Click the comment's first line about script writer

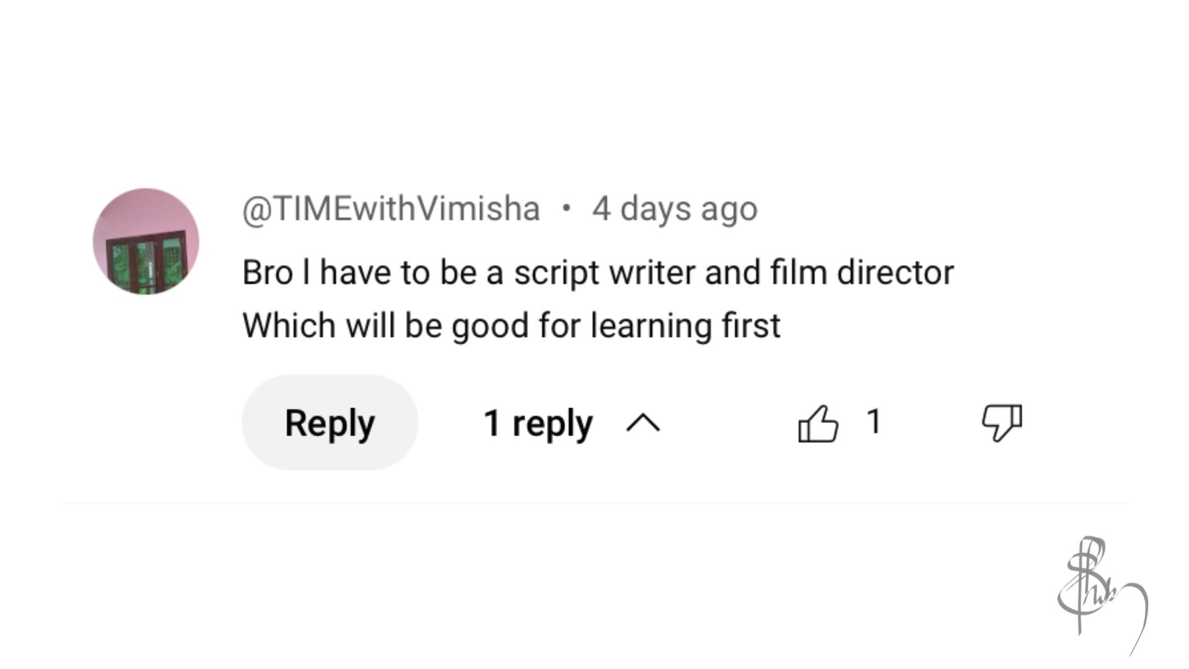598,273
